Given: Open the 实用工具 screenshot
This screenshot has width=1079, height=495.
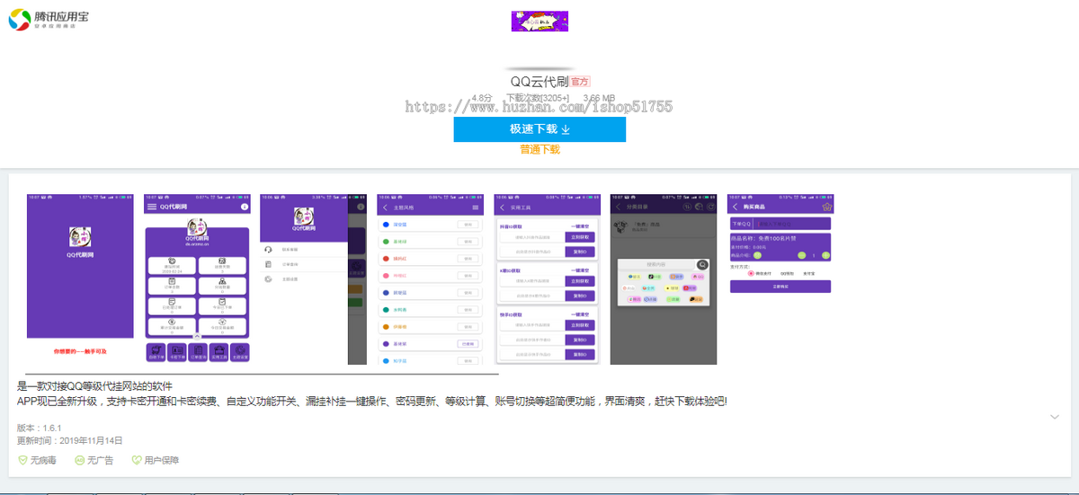Looking at the screenshot, I should pyautogui.click(x=548, y=278).
